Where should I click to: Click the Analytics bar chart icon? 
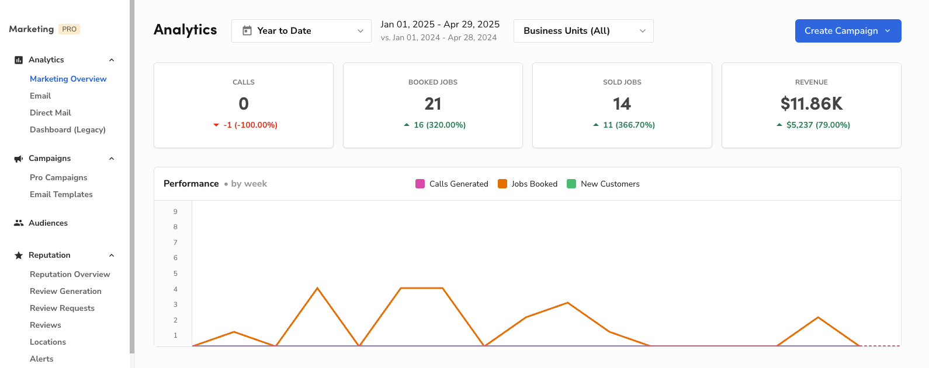(x=19, y=60)
